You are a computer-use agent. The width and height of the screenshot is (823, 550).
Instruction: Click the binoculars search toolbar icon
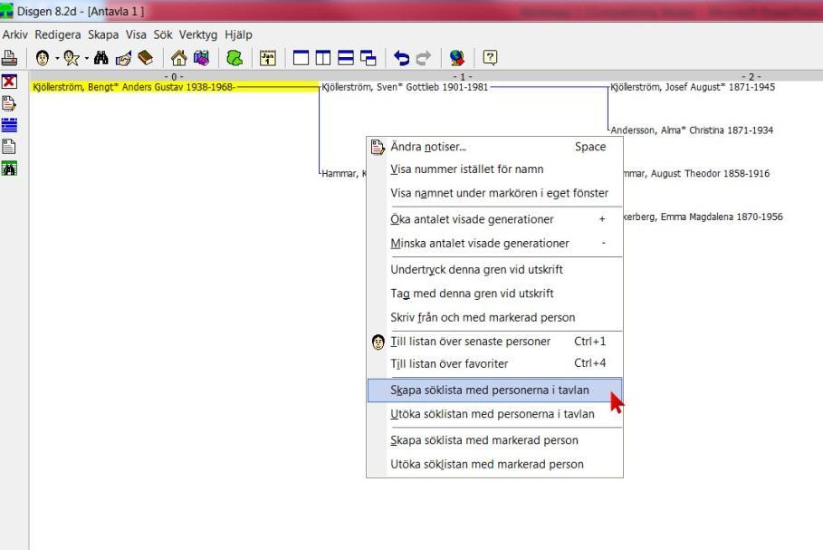click(x=100, y=58)
